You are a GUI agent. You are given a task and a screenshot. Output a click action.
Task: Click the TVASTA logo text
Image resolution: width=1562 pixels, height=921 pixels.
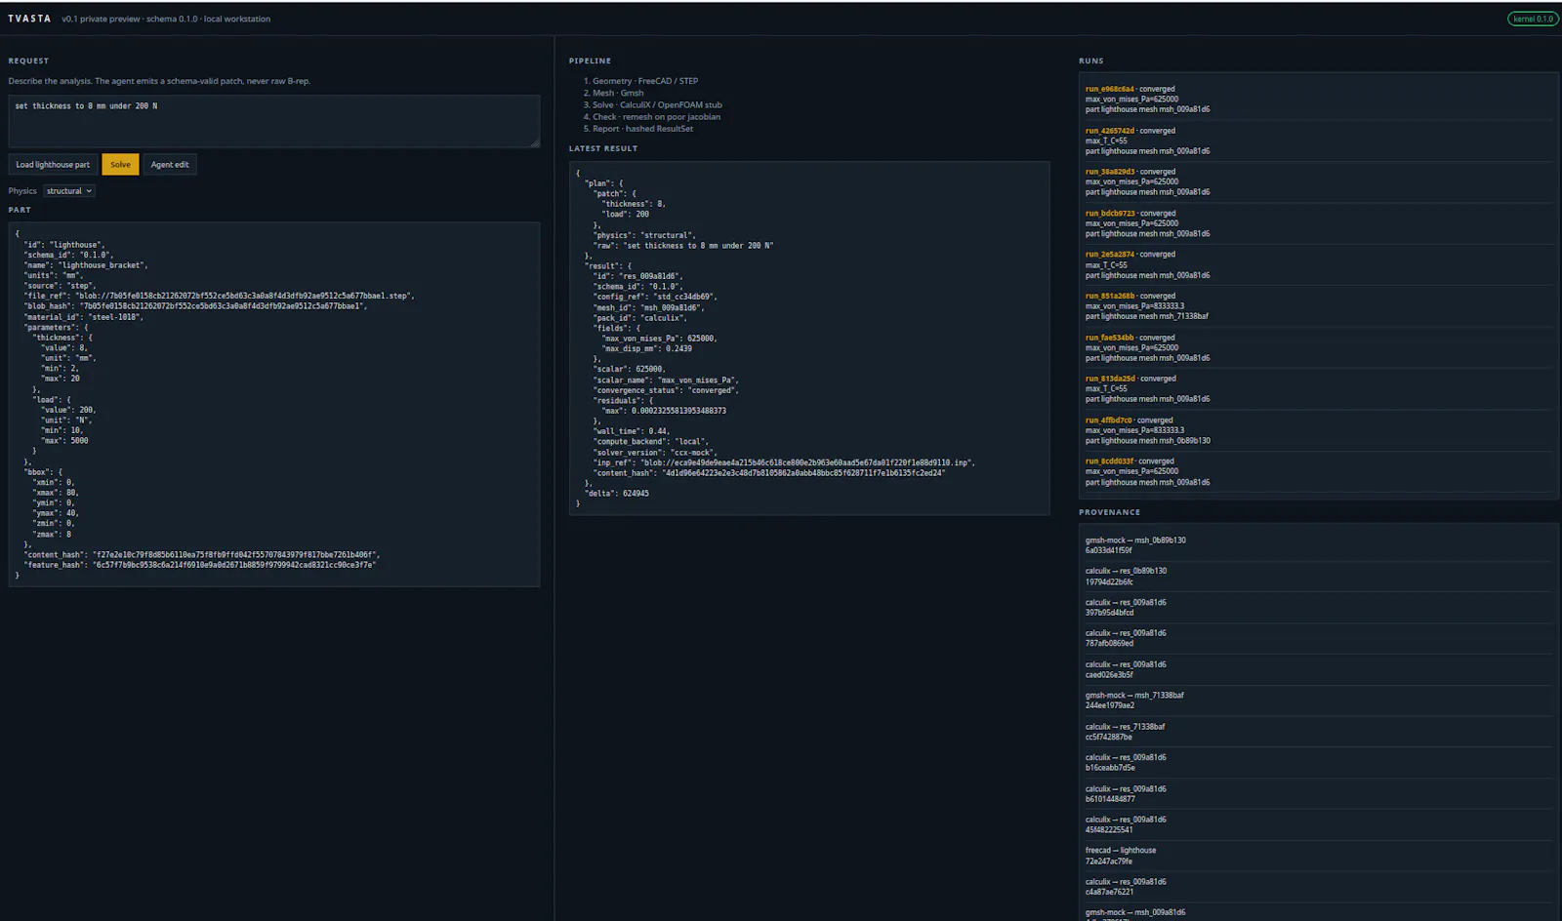coord(29,19)
